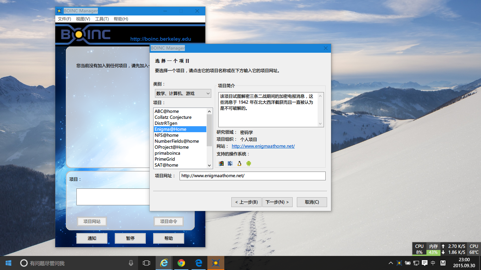Click the 下一步(N) next button

(x=277, y=202)
